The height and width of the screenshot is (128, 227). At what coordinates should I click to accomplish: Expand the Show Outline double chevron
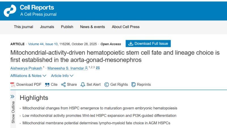[12, 96]
